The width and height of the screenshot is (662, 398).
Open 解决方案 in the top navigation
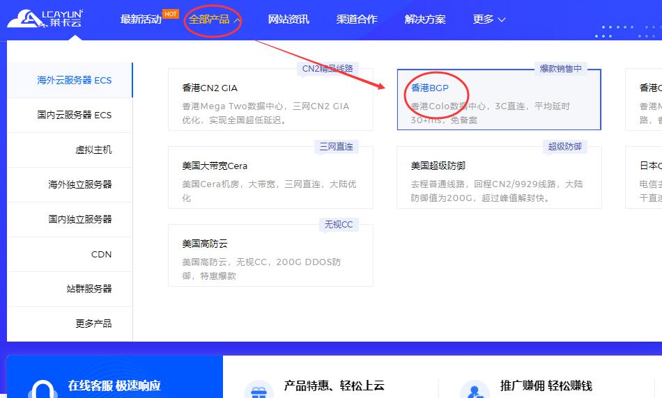(x=425, y=19)
